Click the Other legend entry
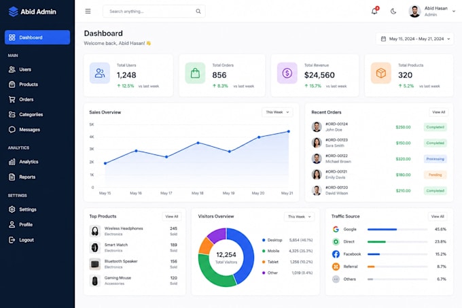 click(287, 273)
